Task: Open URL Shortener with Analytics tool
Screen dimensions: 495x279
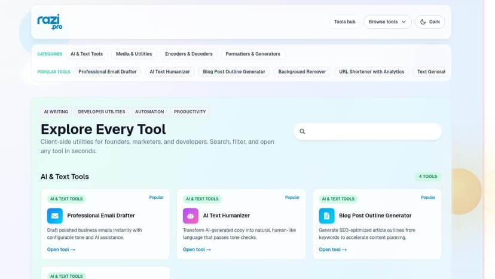Action: tap(372, 72)
